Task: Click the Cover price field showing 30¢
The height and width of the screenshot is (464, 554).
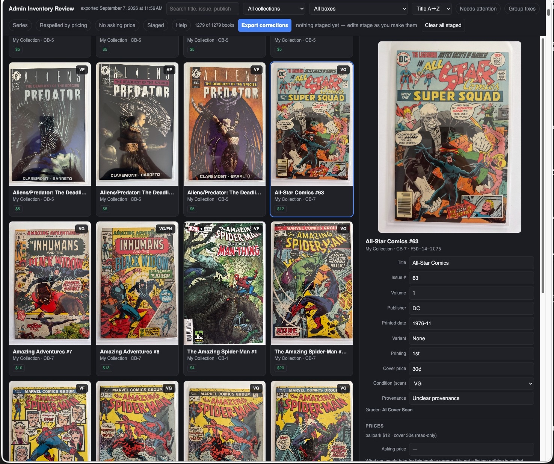Action: (471, 369)
